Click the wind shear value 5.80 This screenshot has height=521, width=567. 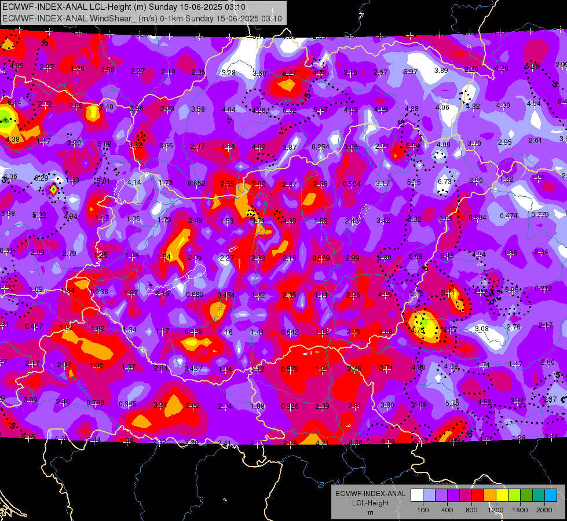click(384, 258)
